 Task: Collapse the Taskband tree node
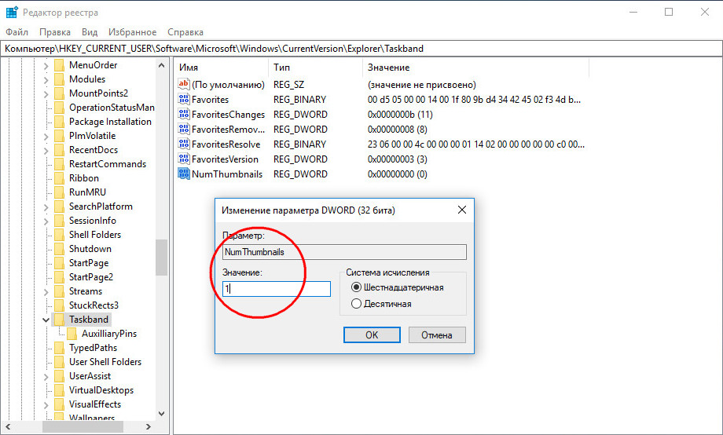(x=46, y=320)
